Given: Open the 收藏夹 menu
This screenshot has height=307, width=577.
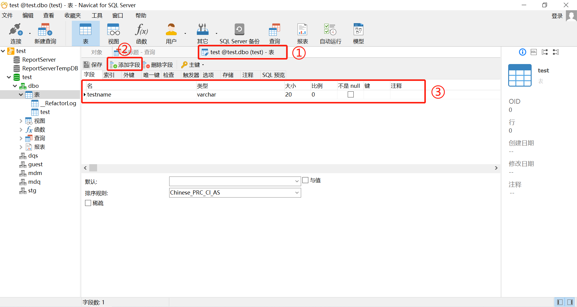Looking at the screenshot, I should click(x=73, y=16).
